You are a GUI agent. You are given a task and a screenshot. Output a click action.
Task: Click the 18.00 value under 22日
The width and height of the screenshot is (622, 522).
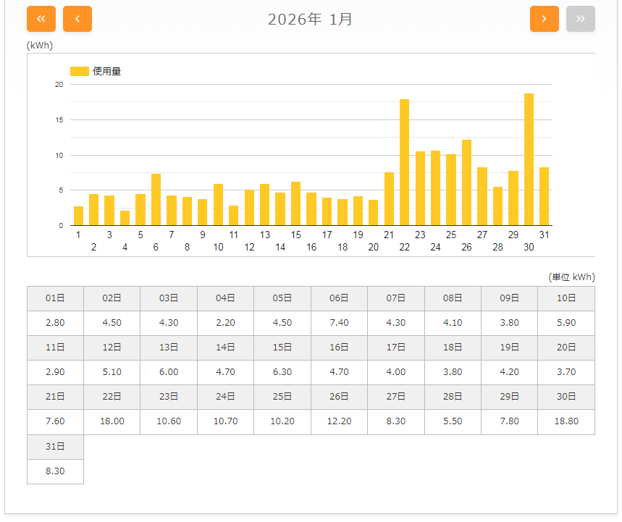pos(112,421)
